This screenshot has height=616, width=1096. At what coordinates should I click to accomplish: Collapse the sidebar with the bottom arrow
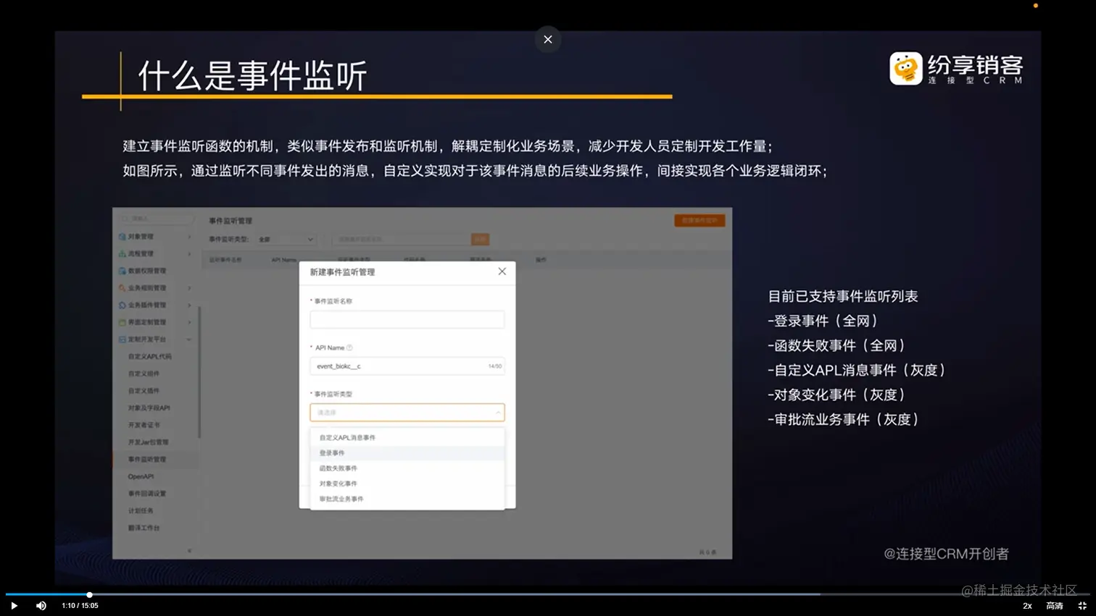(x=189, y=551)
